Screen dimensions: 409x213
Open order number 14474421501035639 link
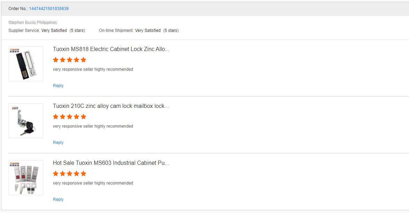pyautogui.click(x=49, y=9)
